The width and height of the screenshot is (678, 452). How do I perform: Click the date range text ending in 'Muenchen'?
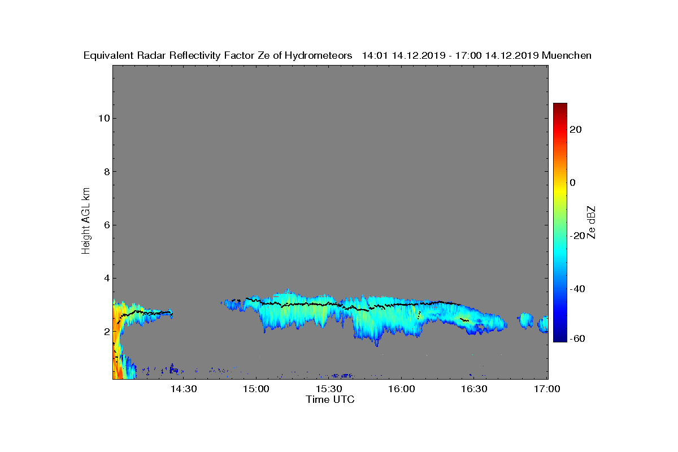click(476, 55)
